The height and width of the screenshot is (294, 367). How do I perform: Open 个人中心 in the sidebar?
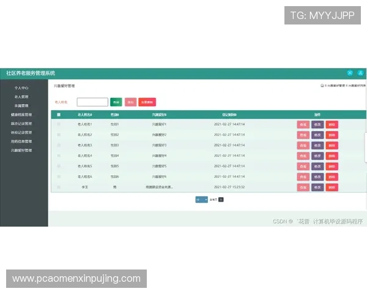tap(21, 88)
